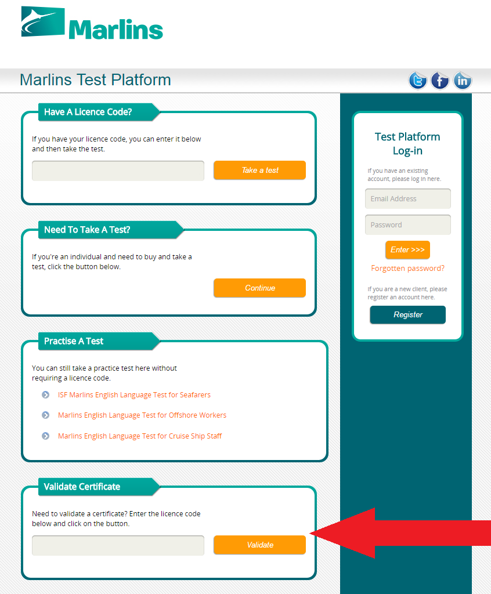Click the Take a test button

click(x=259, y=170)
